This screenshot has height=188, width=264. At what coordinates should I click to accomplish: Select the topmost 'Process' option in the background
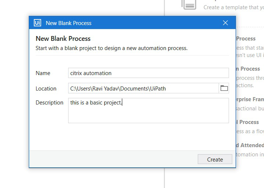[x=246, y=39]
